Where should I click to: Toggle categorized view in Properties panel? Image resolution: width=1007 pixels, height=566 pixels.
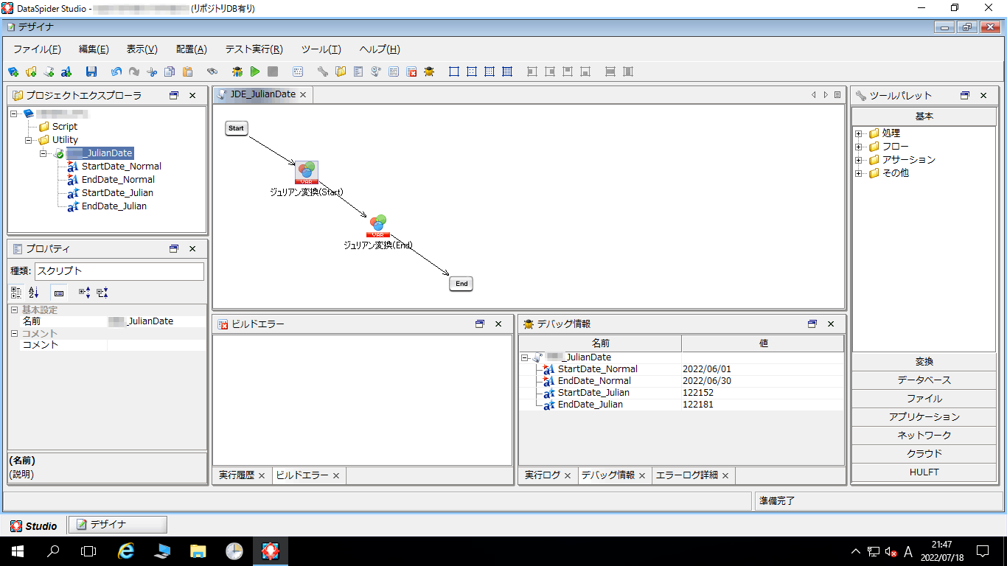tap(16, 293)
